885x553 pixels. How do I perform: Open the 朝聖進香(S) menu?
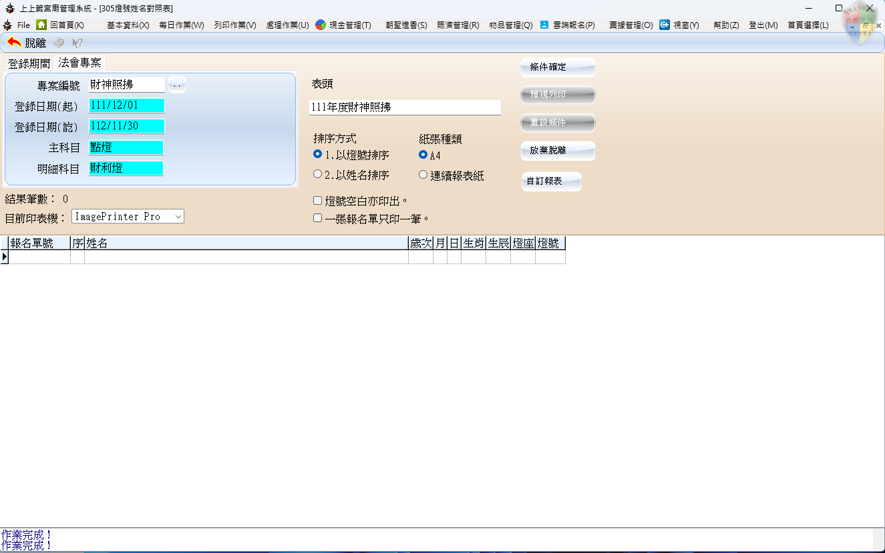405,25
